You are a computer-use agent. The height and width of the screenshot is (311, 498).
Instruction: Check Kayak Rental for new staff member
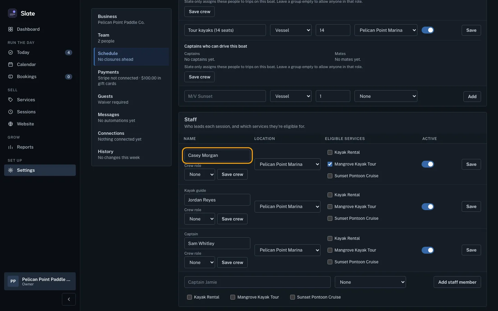coord(190,297)
